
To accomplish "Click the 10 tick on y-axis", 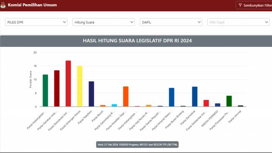I will click(35, 79).
